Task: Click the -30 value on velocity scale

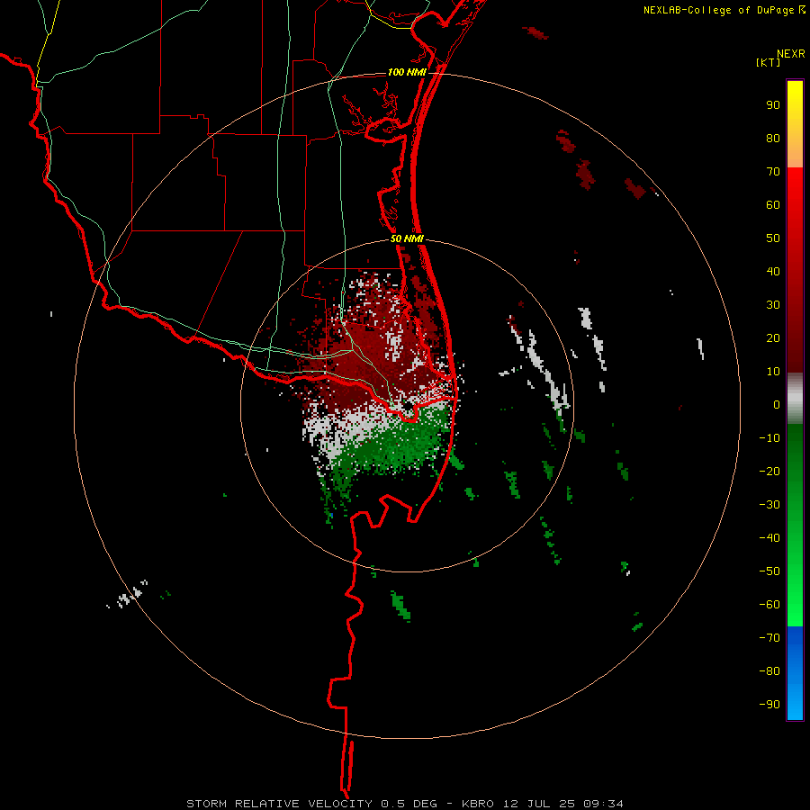Action: pyautogui.click(x=769, y=505)
